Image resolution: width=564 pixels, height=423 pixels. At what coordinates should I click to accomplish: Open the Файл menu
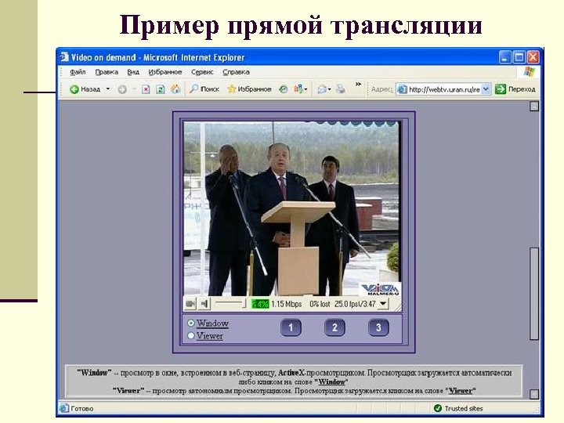pyautogui.click(x=78, y=72)
